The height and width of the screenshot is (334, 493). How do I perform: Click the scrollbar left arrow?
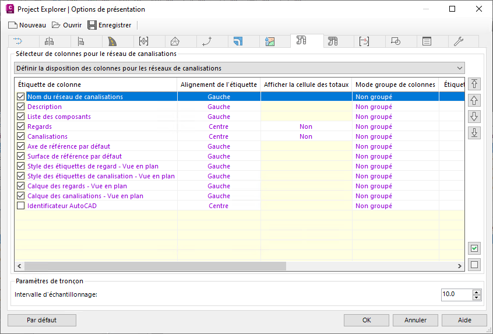pyautogui.click(x=19, y=266)
